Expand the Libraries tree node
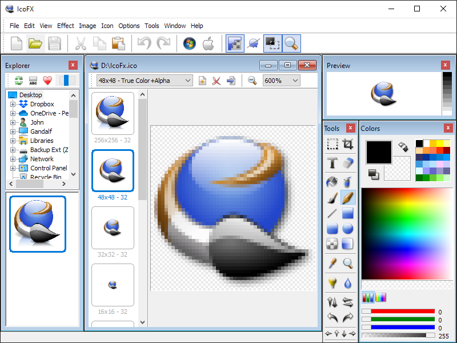457x343 pixels. click(x=13, y=141)
